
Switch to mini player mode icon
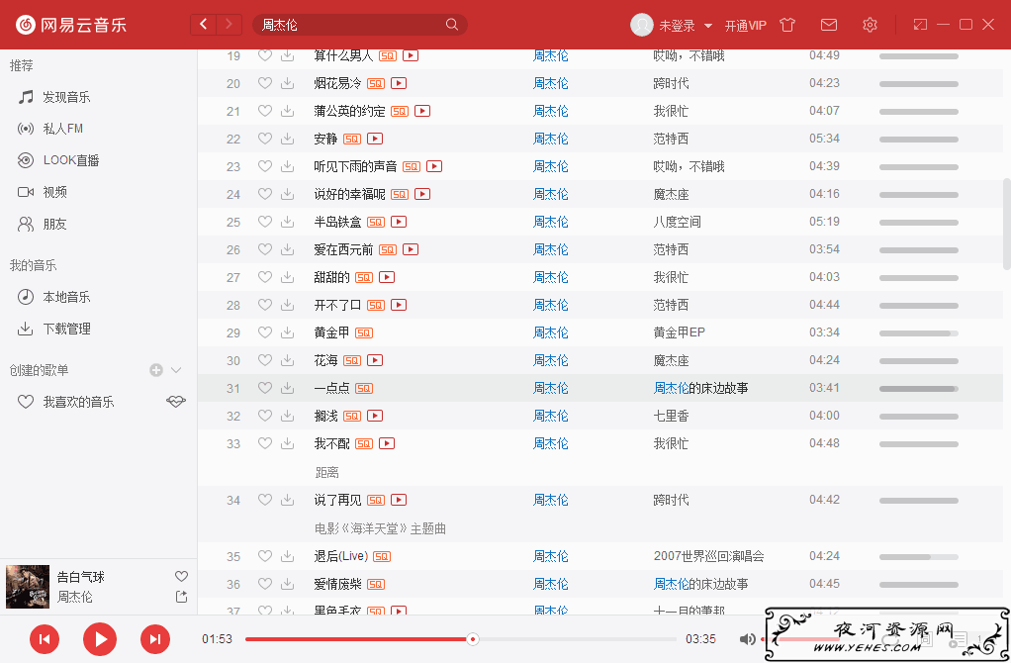(x=920, y=25)
